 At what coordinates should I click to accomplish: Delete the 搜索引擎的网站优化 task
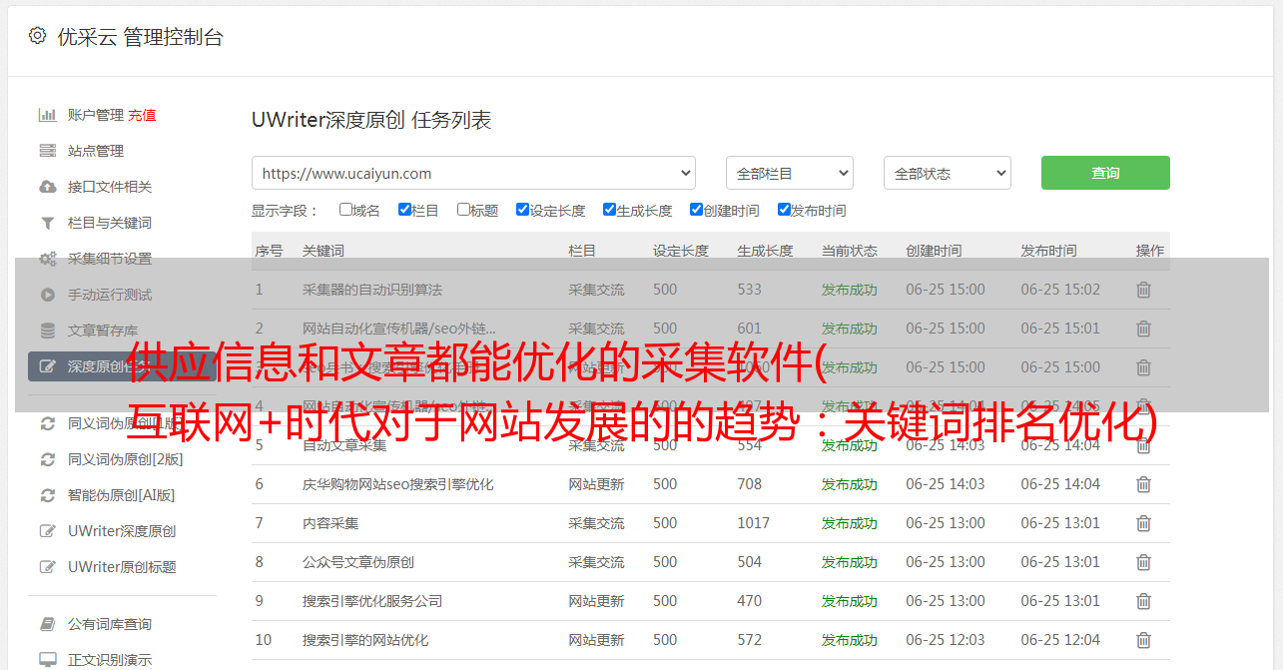[1143, 640]
